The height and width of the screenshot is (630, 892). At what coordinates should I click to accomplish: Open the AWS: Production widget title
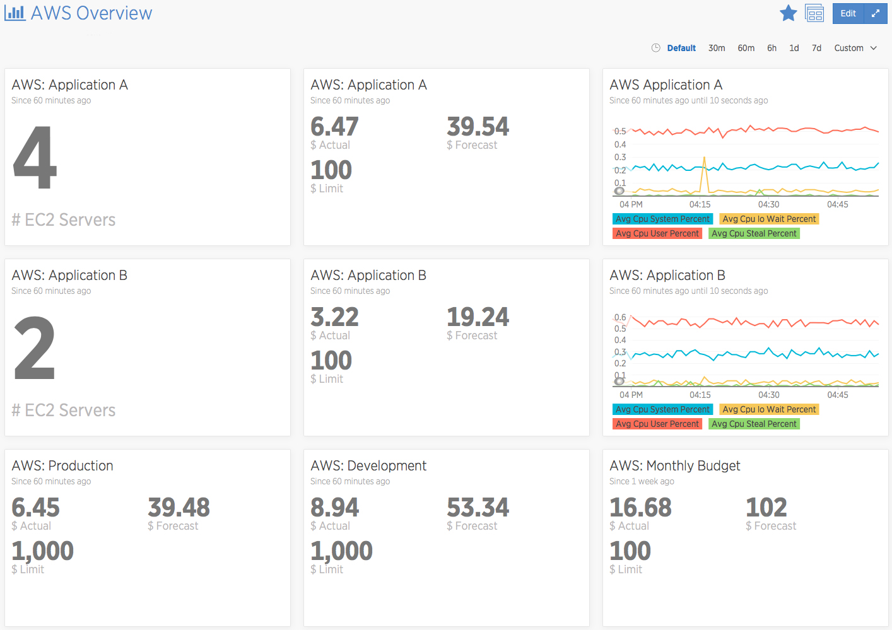point(62,465)
